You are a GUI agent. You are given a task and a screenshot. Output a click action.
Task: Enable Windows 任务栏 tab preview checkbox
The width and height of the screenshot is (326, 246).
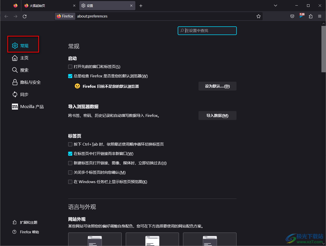[x=70, y=182]
